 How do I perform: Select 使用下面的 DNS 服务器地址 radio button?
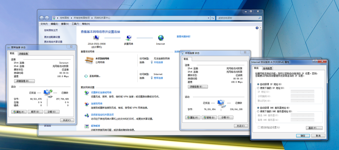(x=258, y=111)
